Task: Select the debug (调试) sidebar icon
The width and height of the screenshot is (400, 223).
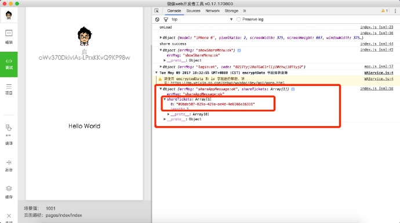Action: 9,64
